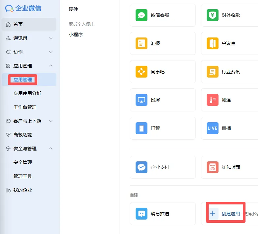Open 高级功能 menu label
Image resolution: width=258 pixels, height=234 pixels.
pyautogui.click(x=23, y=135)
